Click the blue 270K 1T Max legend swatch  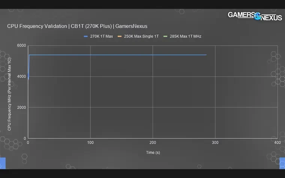click(85, 36)
